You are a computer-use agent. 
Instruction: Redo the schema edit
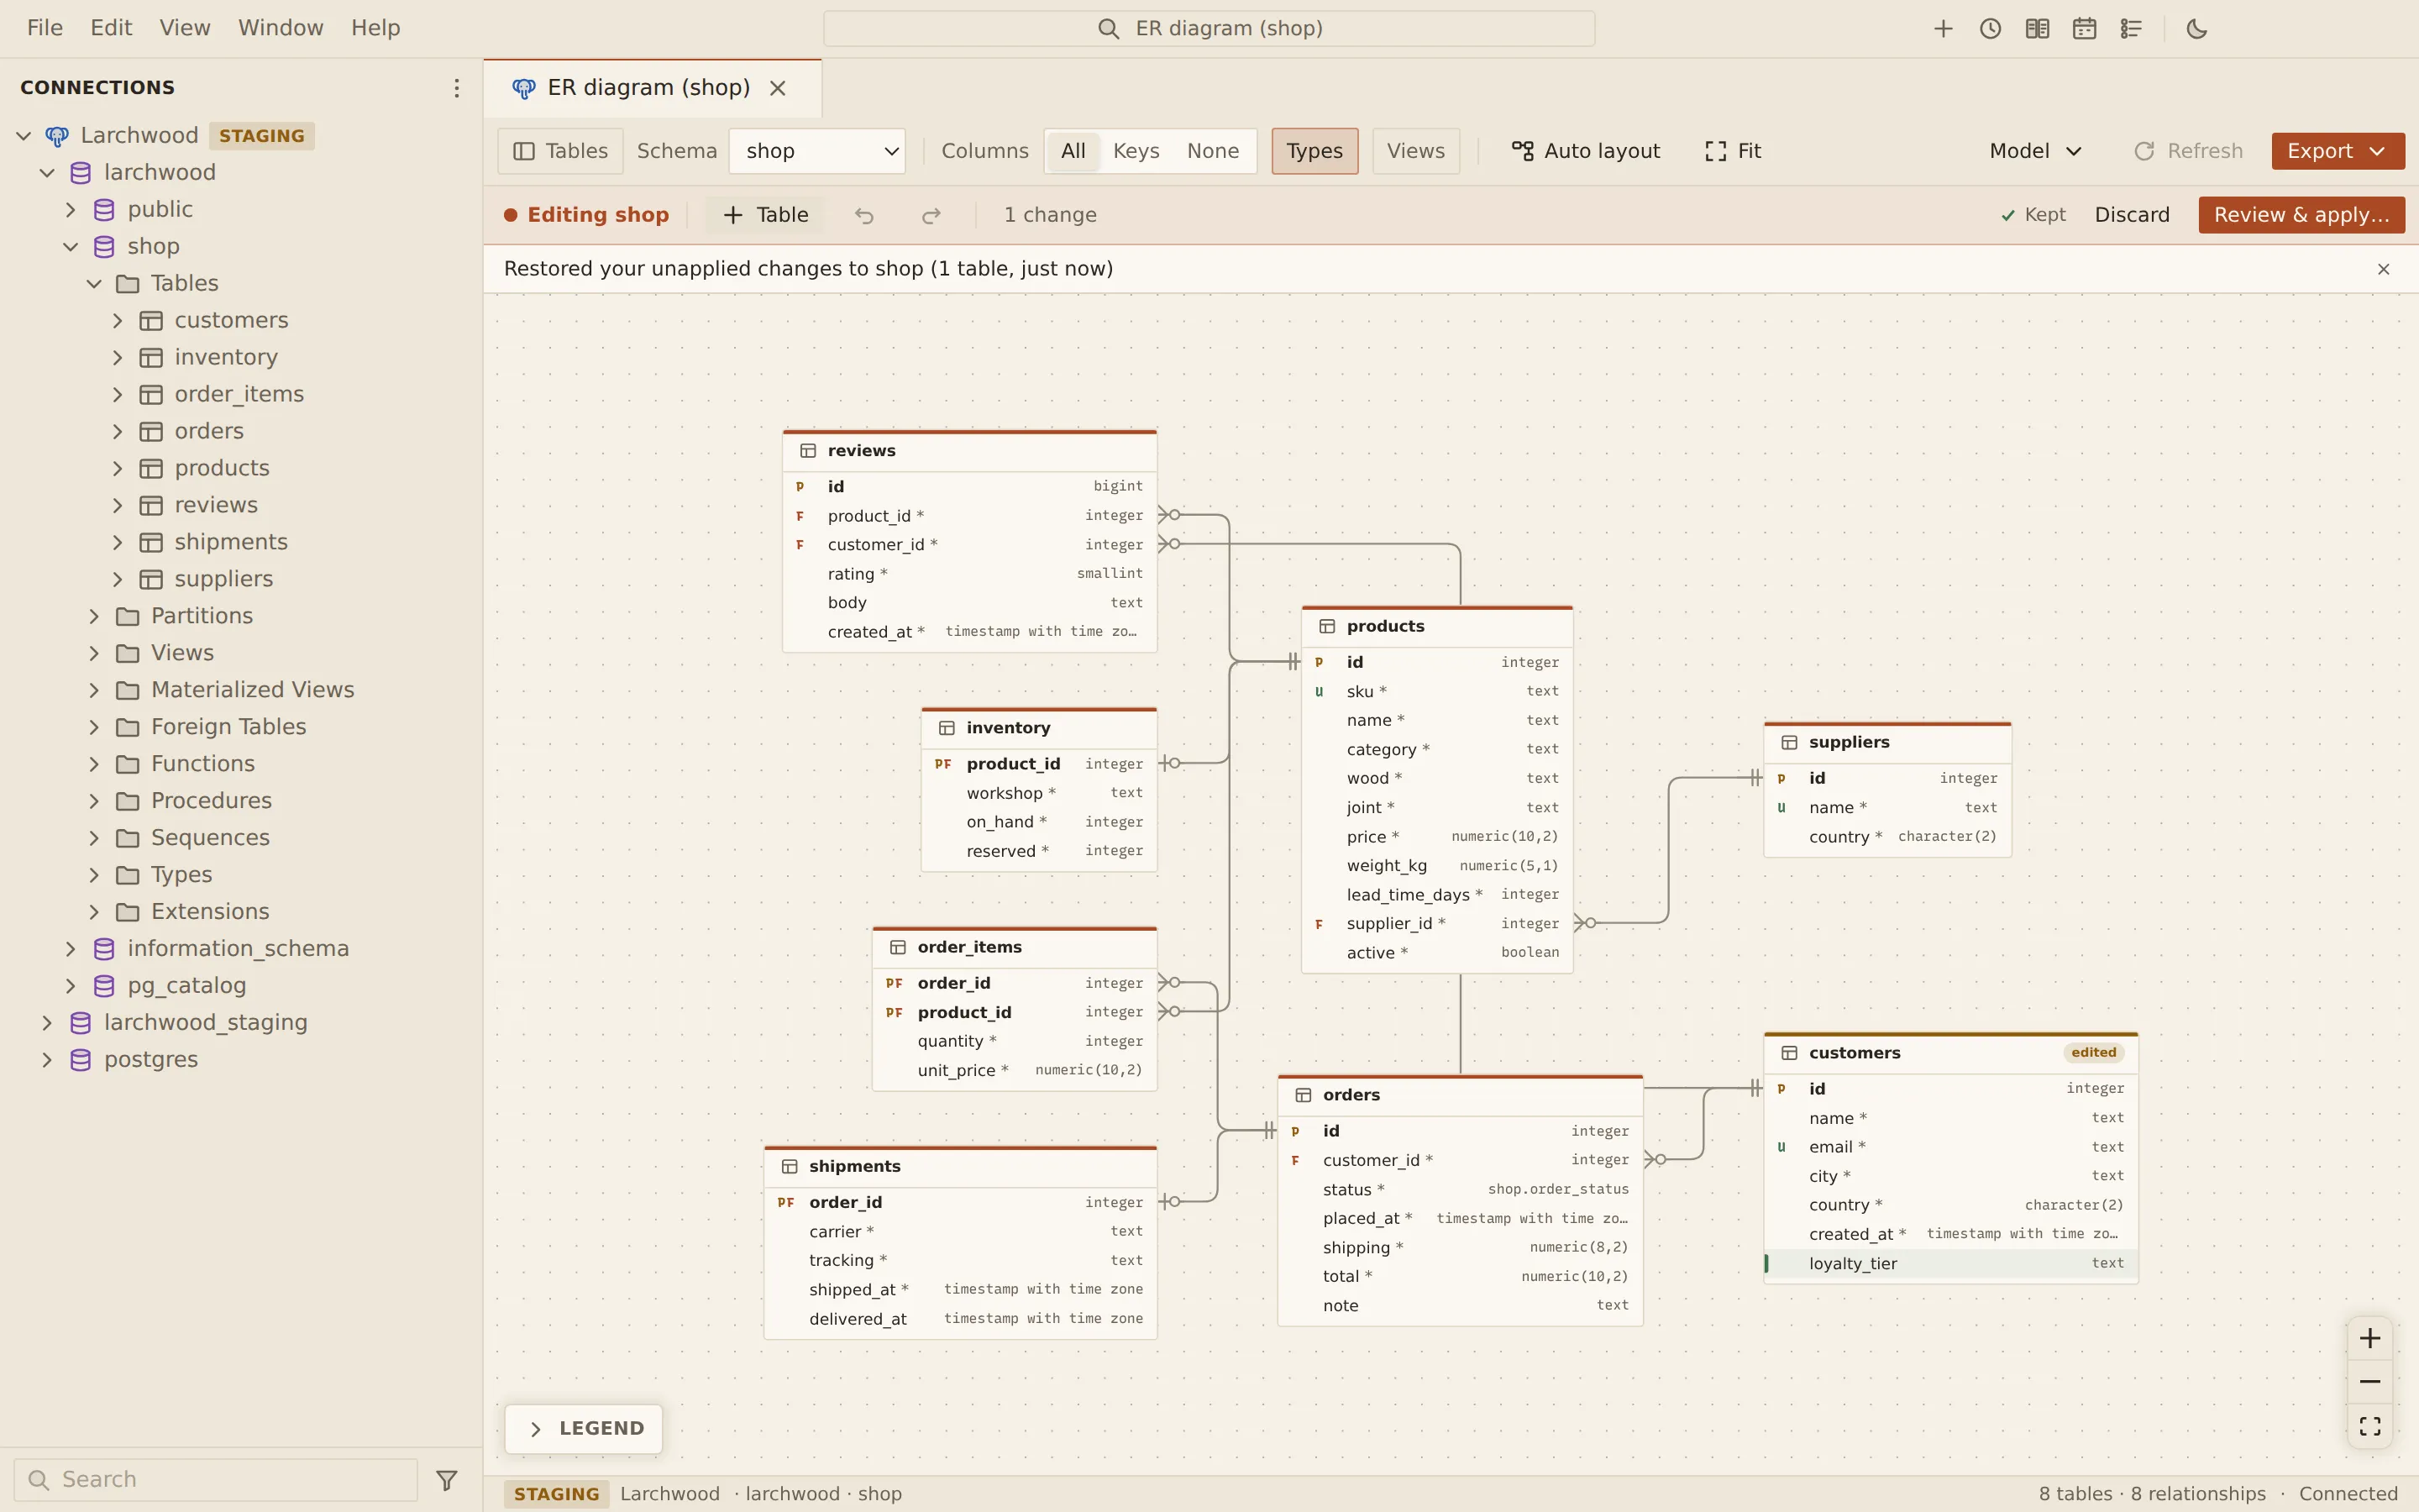(x=931, y=215)
